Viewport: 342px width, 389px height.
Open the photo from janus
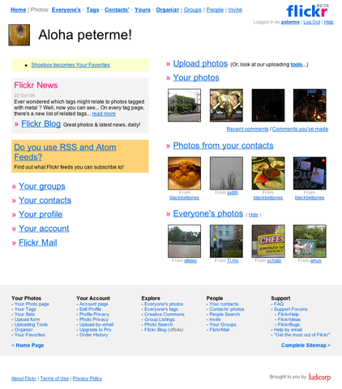(310, 242)
